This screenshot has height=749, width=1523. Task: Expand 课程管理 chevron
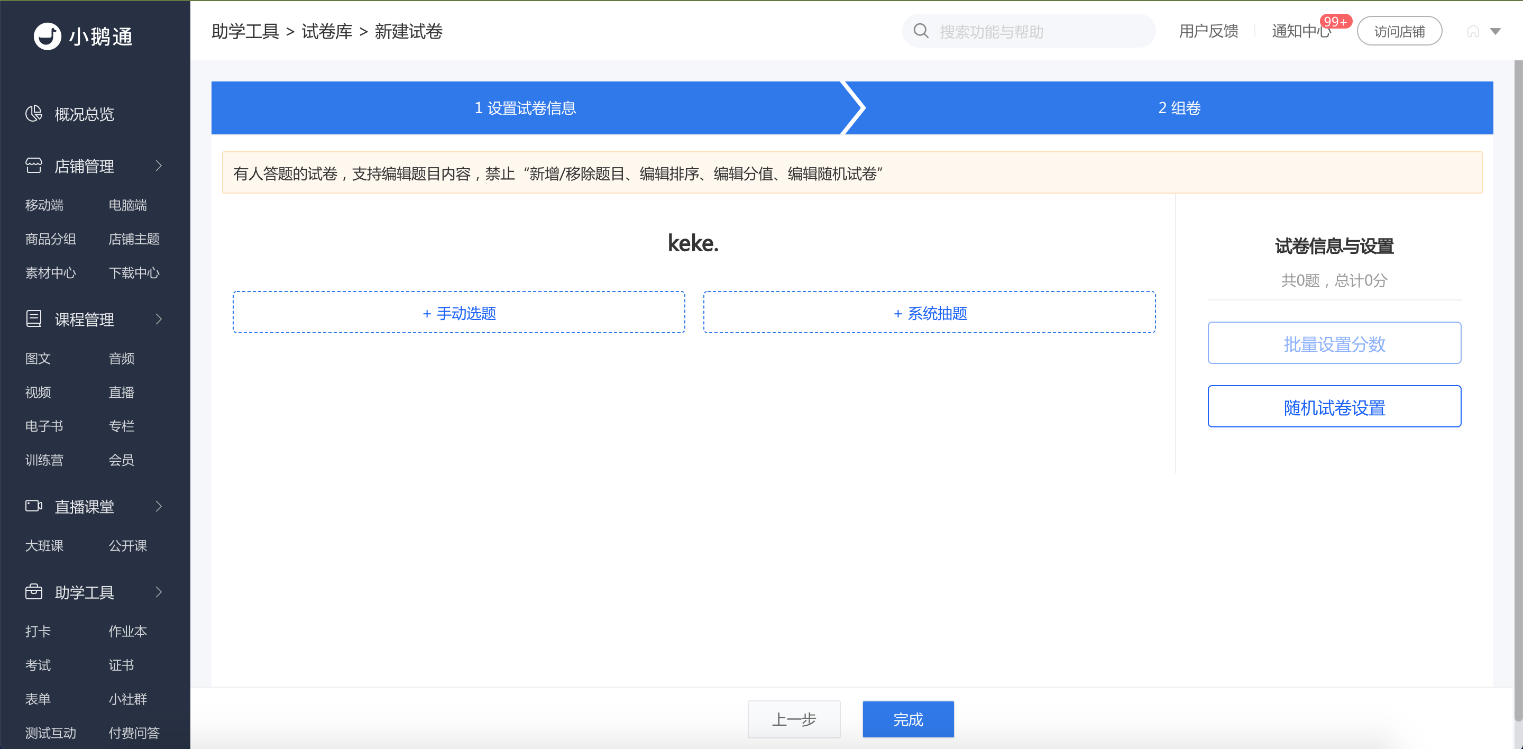click(159, 319)
